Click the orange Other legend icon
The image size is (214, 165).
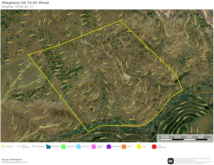pos(124,147)
